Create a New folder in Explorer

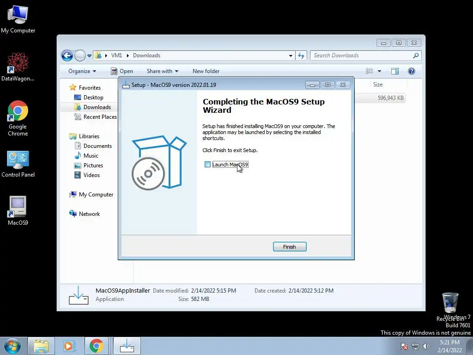click(206, 71)
